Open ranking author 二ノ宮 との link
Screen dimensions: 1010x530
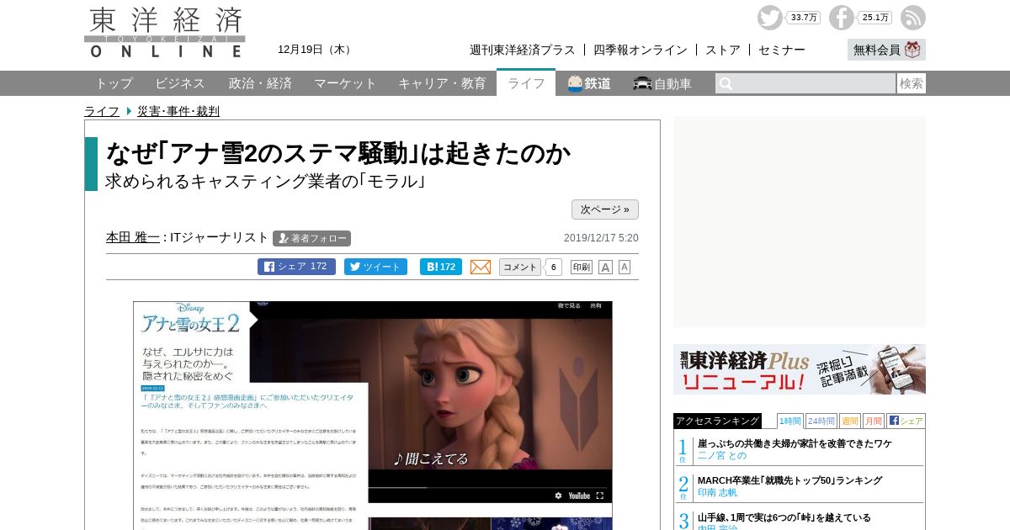click(722, 455)
